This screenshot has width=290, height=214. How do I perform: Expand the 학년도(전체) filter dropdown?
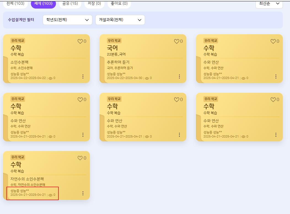[67, 20]
